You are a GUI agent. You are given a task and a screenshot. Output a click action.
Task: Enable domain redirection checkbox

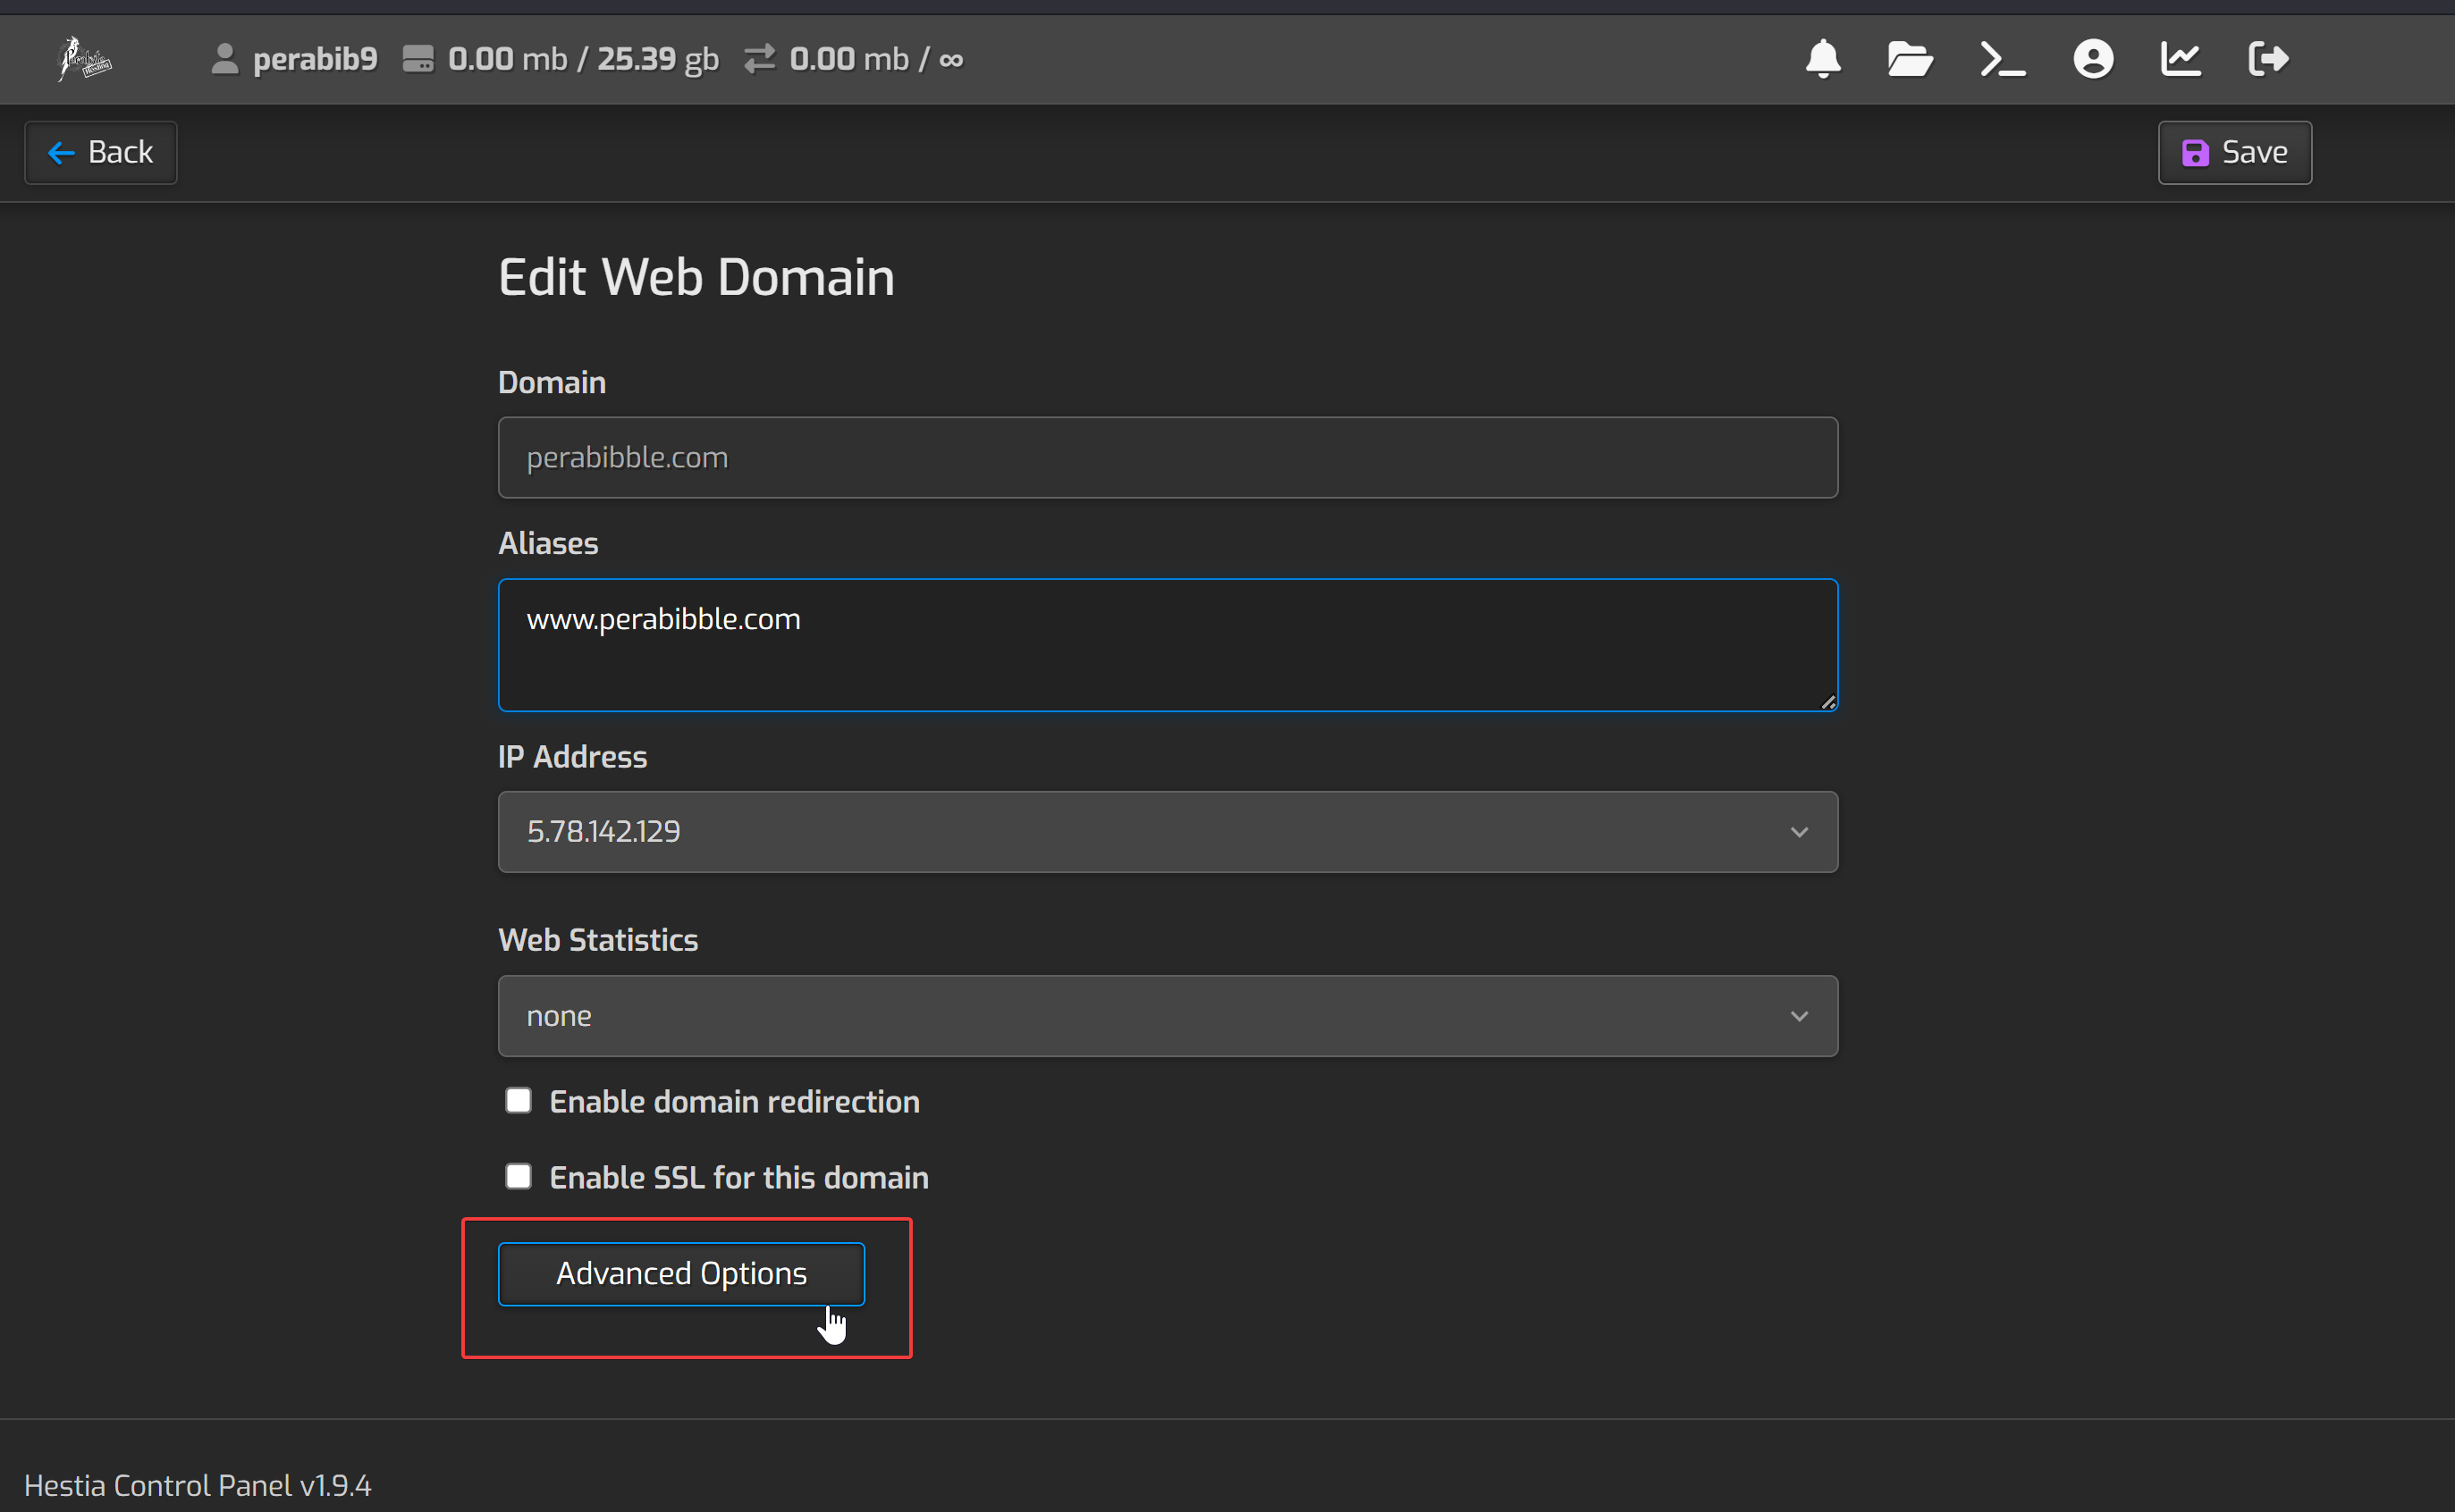(x=519, y=1101)
